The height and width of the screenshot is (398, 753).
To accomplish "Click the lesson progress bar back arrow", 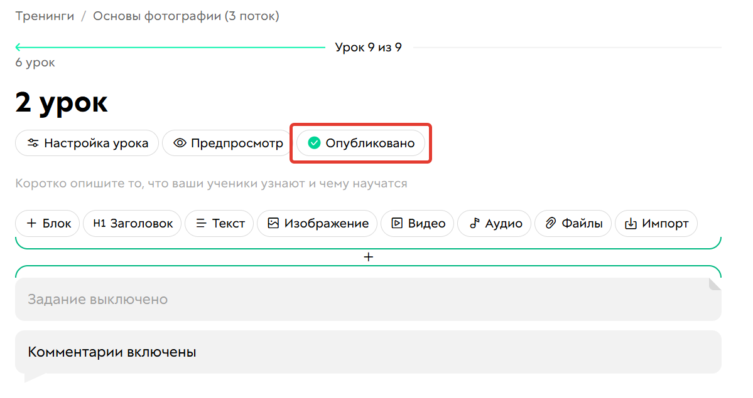I will click(17, 46).
